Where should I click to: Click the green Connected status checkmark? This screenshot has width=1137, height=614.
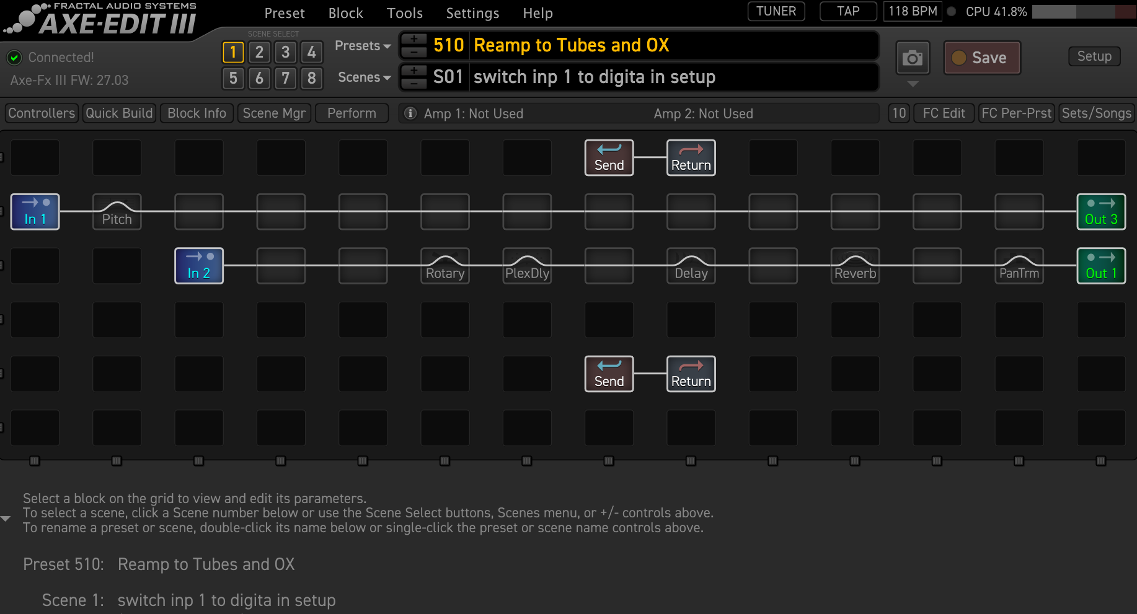pyautogui.click(x=14, y=58)
